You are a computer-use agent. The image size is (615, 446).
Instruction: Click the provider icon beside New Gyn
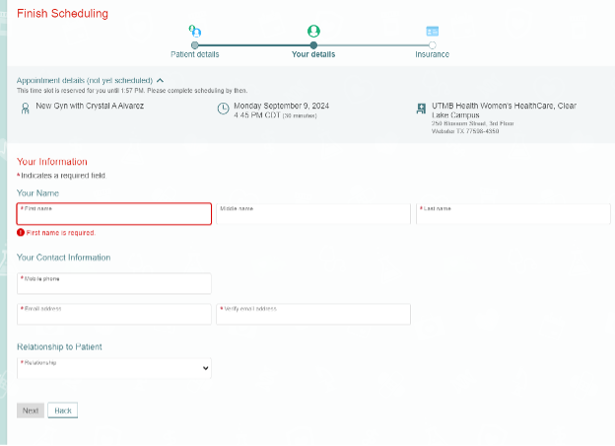25,107
